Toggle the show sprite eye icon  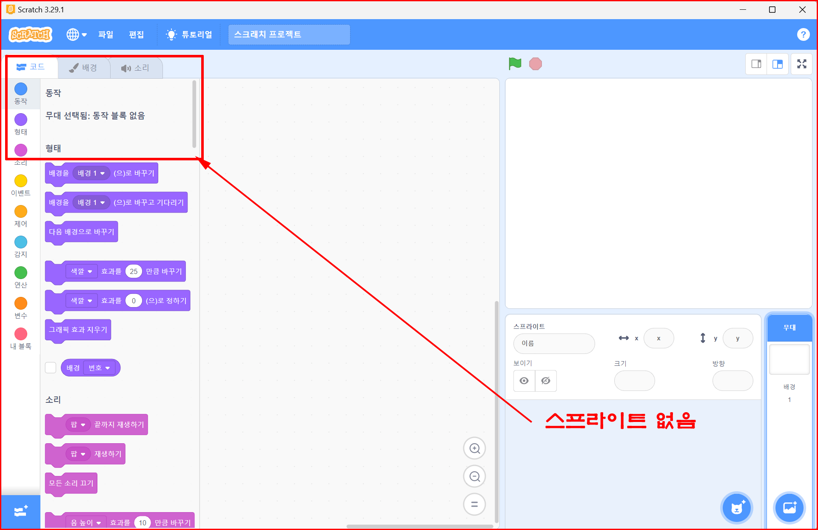[x=524, y=381]
